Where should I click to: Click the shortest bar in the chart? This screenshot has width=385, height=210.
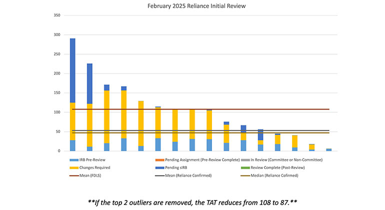(x=328, y=149)
